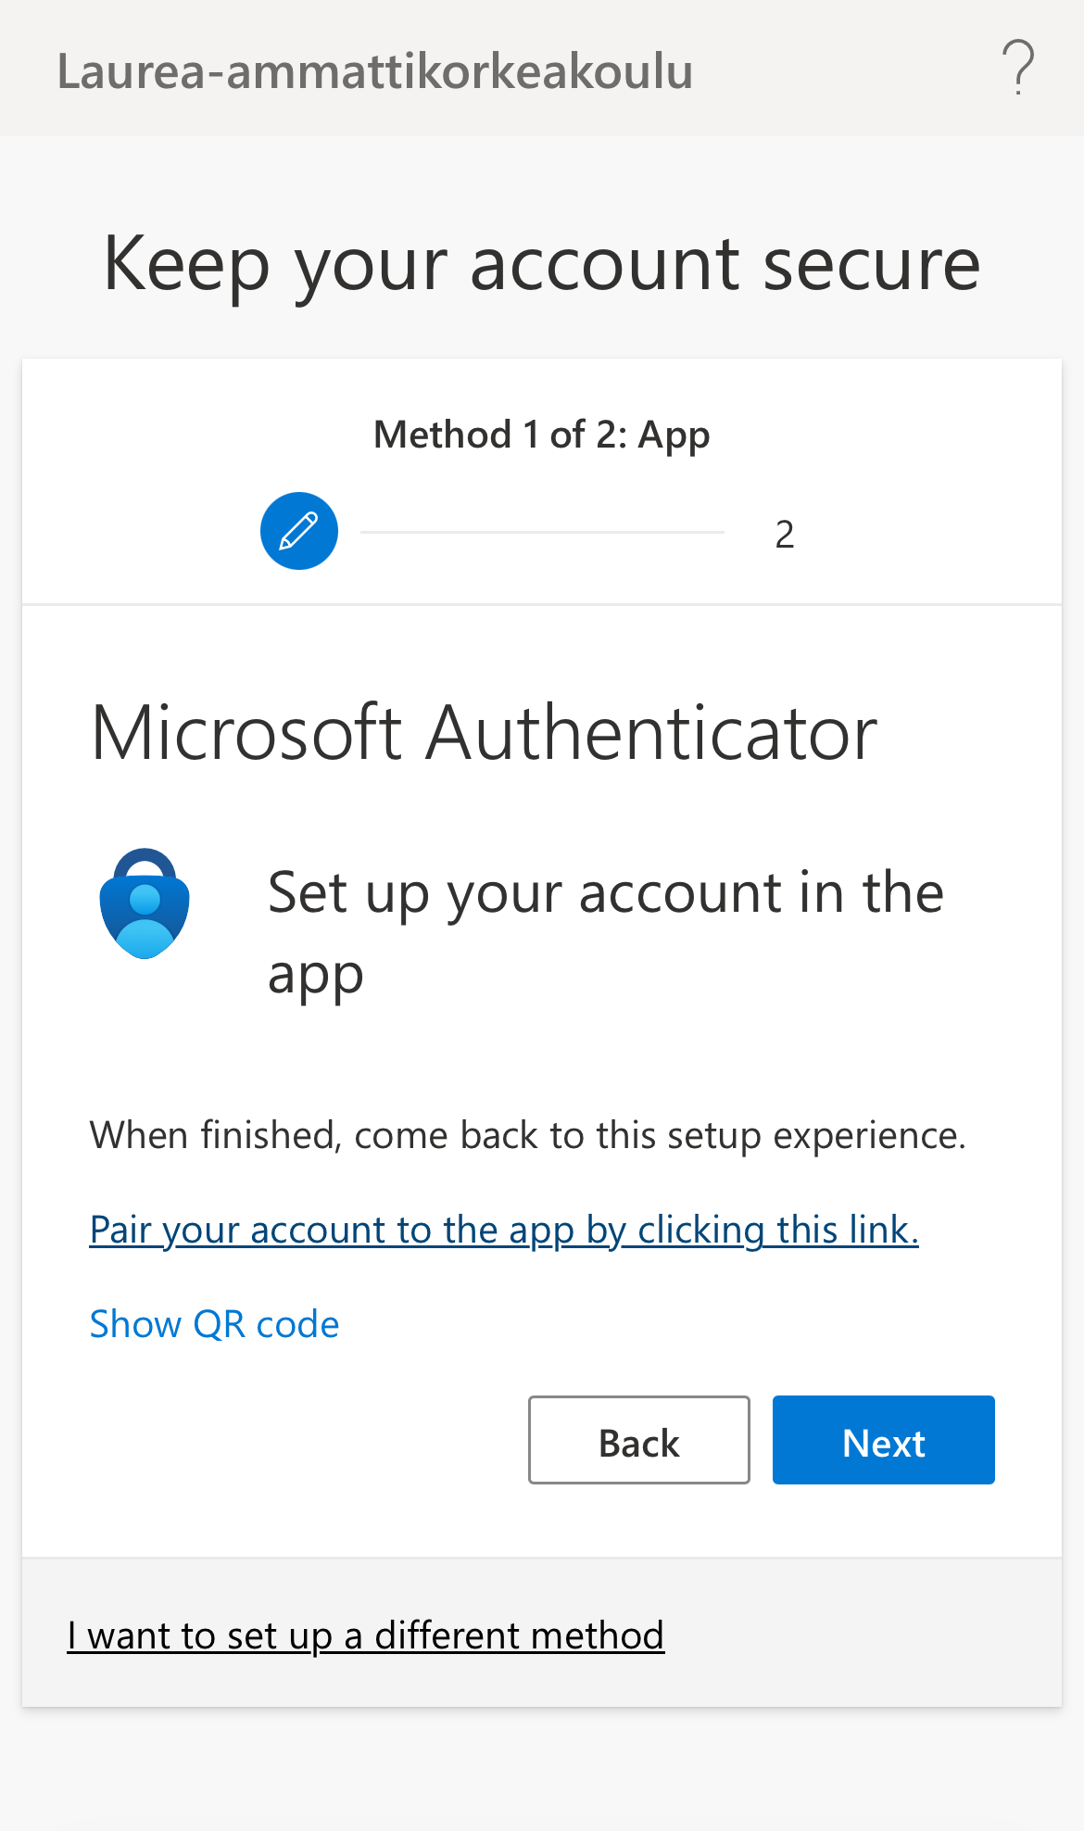The image size is (1084, 1831).
Task: Click the Laurea-ammattikorkeakoulu header title
Action: coord(375,71)
